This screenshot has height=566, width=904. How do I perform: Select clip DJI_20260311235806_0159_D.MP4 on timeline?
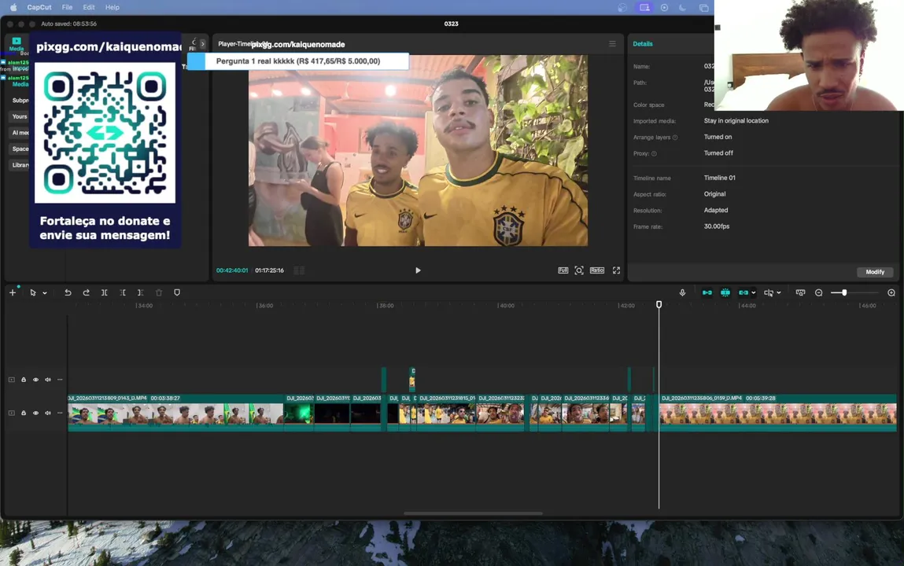pyautogui.click(x=778, y=412)
